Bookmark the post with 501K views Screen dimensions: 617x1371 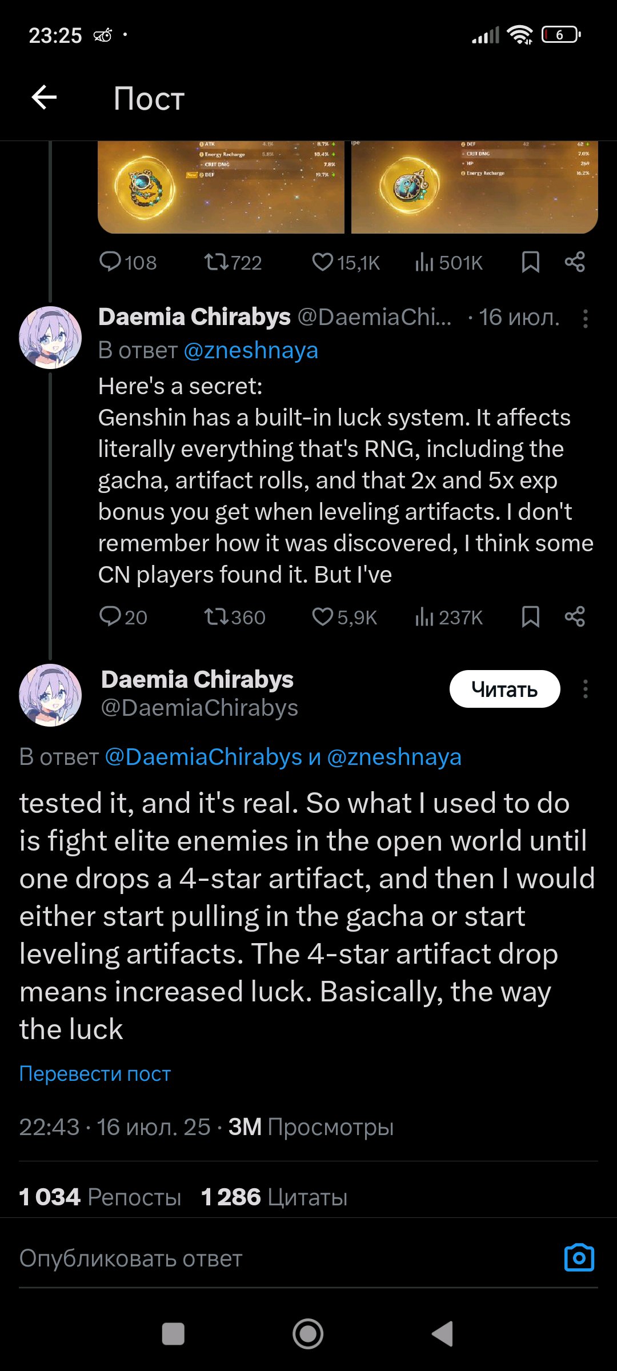[x=530, y=262]
